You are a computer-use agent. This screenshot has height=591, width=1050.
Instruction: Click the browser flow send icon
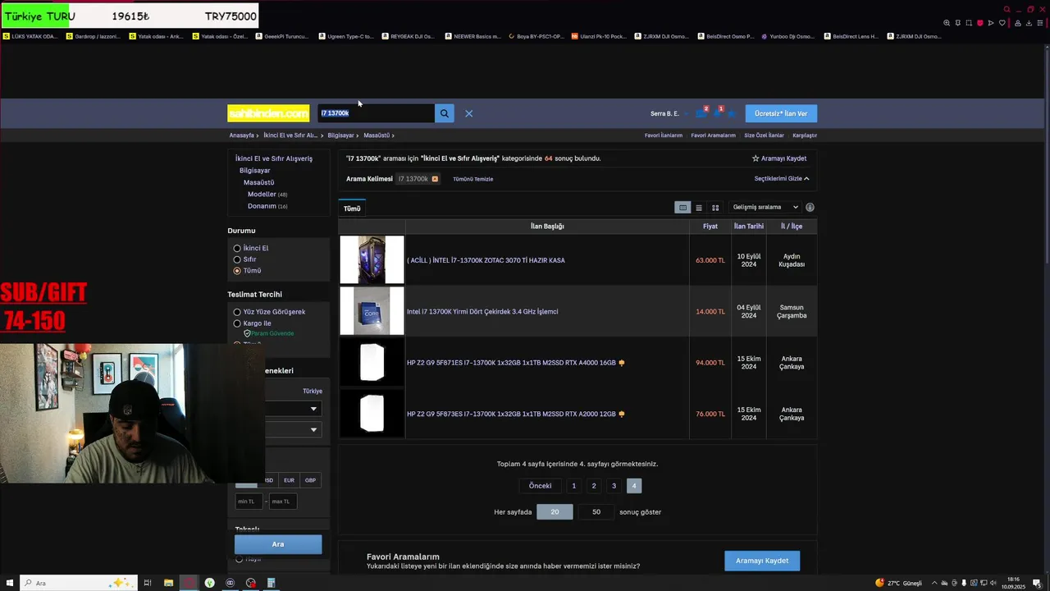tap(991, 23)
